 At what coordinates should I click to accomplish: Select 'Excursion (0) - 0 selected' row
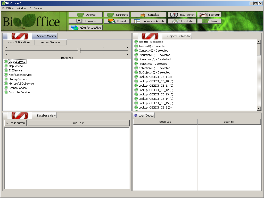pos(154,55)
